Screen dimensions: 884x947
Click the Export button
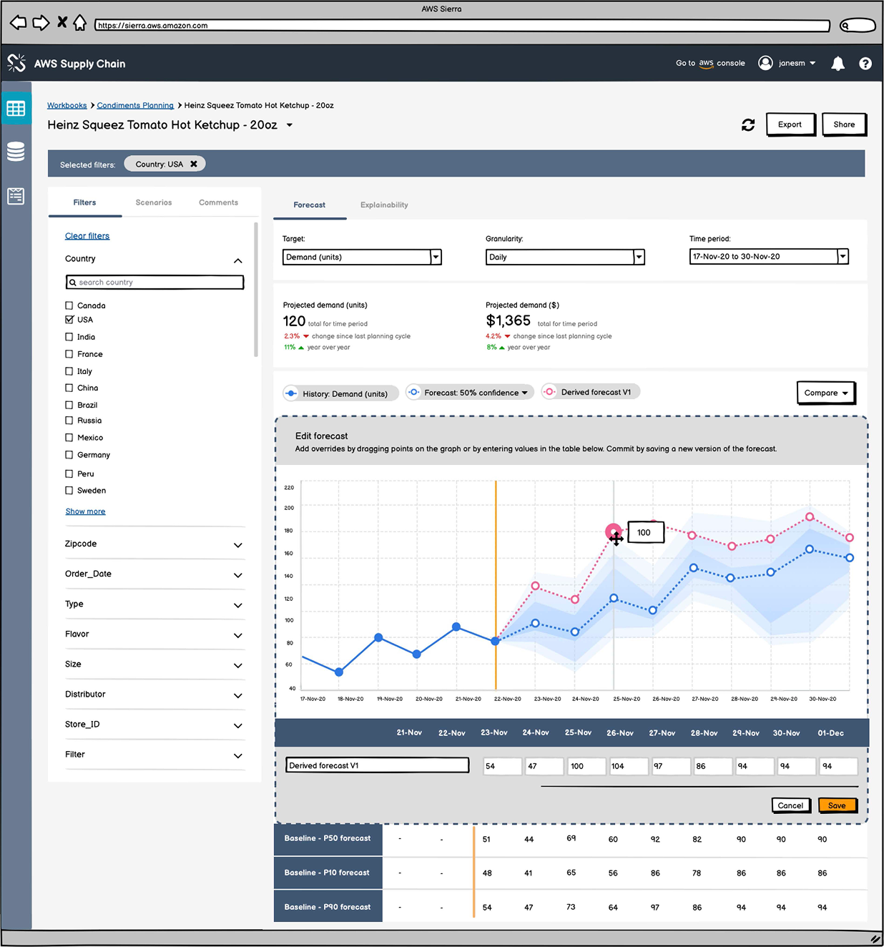point(790,124)
